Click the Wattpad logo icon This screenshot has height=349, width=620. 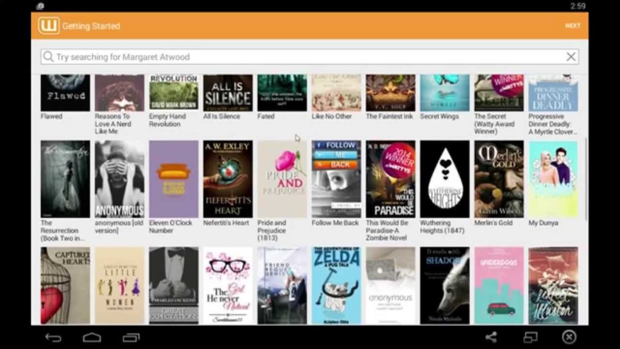(48, 25)
